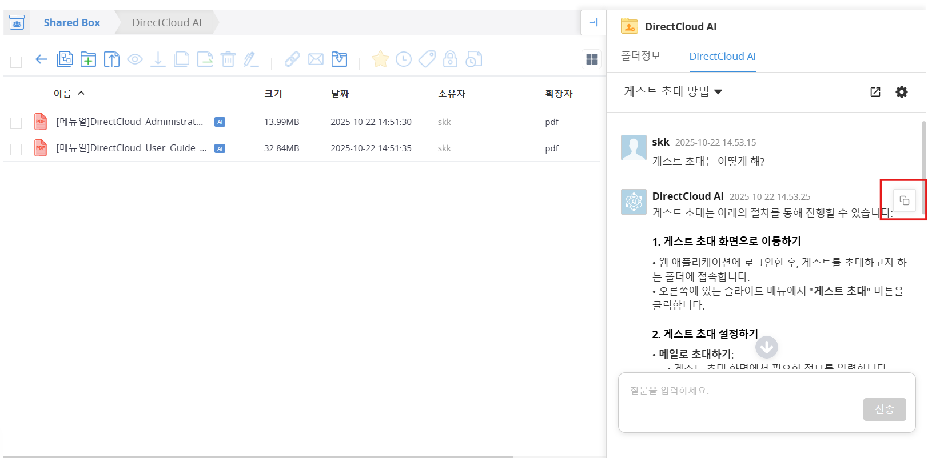Collapse the right side panel

593,23
